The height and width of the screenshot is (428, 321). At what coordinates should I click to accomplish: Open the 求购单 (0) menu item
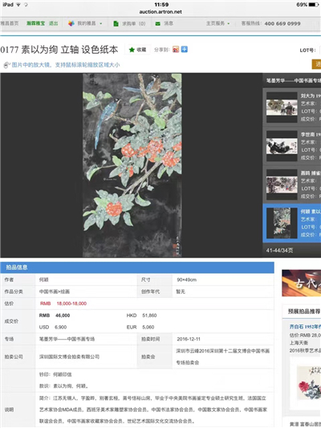pos(134,24)
